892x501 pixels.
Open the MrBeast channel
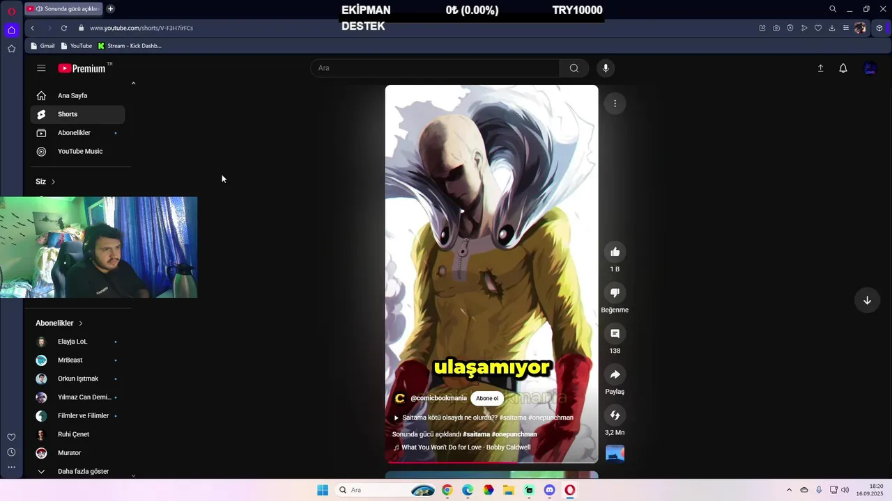pyautogui.click(x=77, y=360)
